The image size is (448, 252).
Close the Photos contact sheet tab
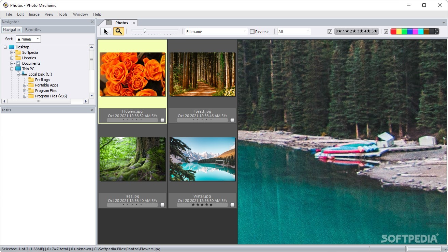[x=133, y=22]
